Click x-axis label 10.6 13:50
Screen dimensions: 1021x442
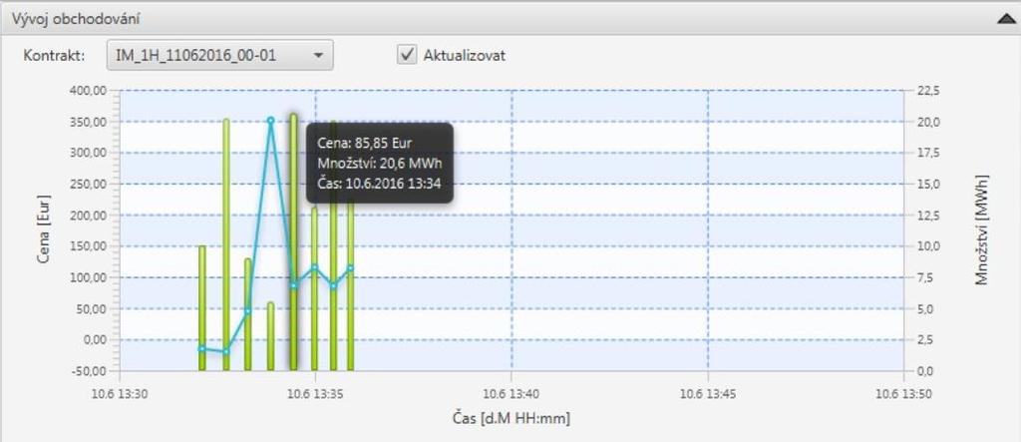click(903, 394)
